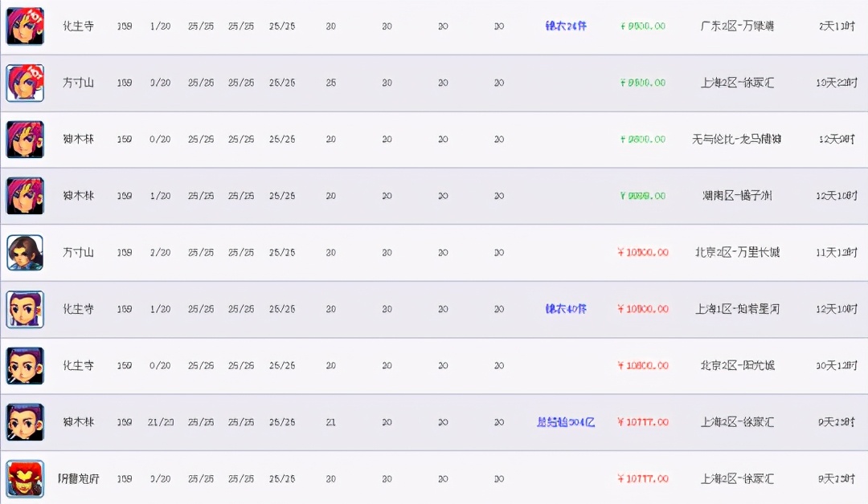Screen dimensions: 868x504
Task: Click the 化生寺 avatar in the top row
Action: pos(25,26)
